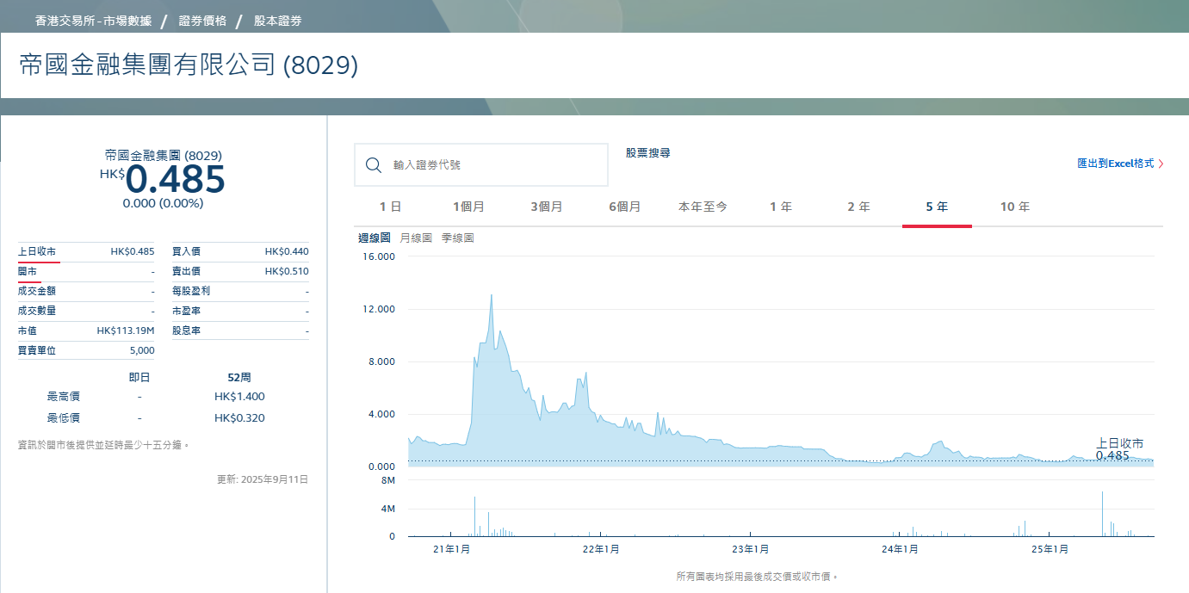Show the 月線圖 monthly chart
Viewport: 1189px width, 593px height.
(416, 238)
